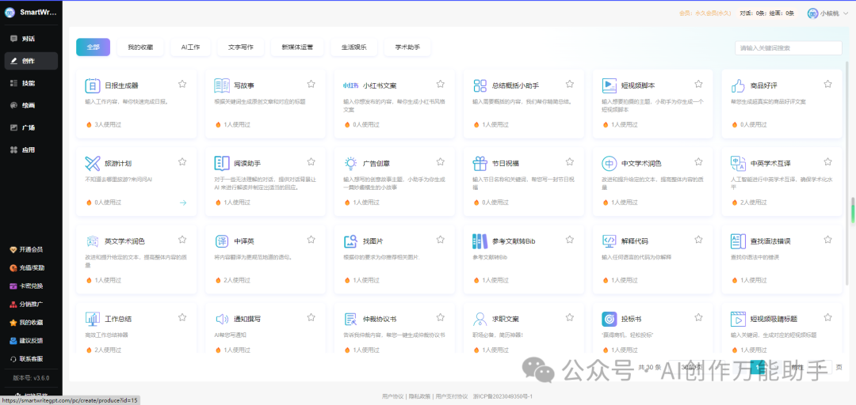Viewport: 856px width, 405px height.
Task: Click the 阅读助手 book icon
Action: tap(222, 163)
